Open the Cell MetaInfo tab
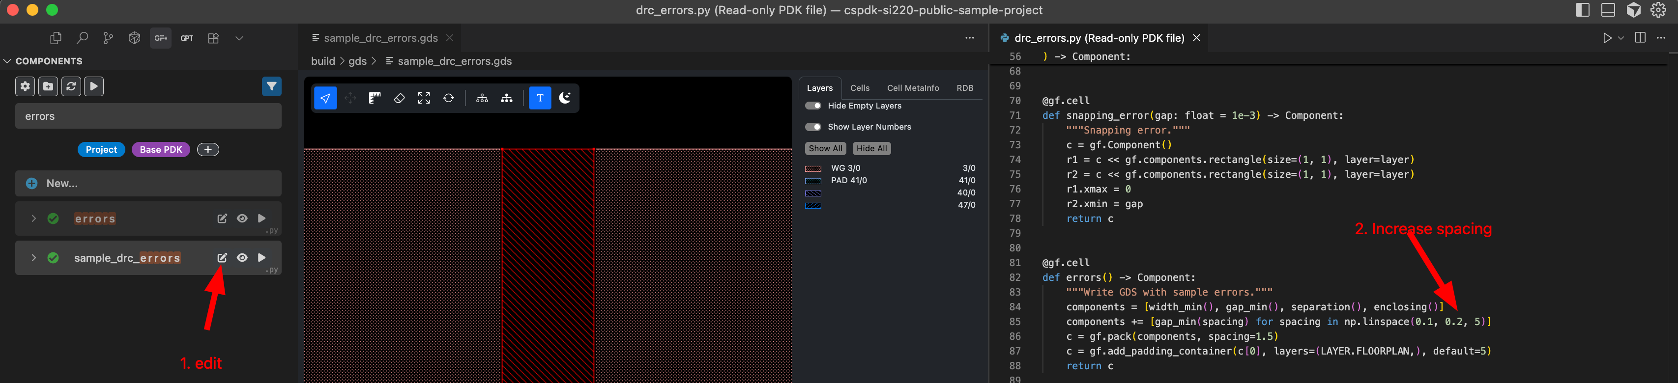Image resolution: width=1678 pixels, height=383 pixels. [x=913, y=88]
